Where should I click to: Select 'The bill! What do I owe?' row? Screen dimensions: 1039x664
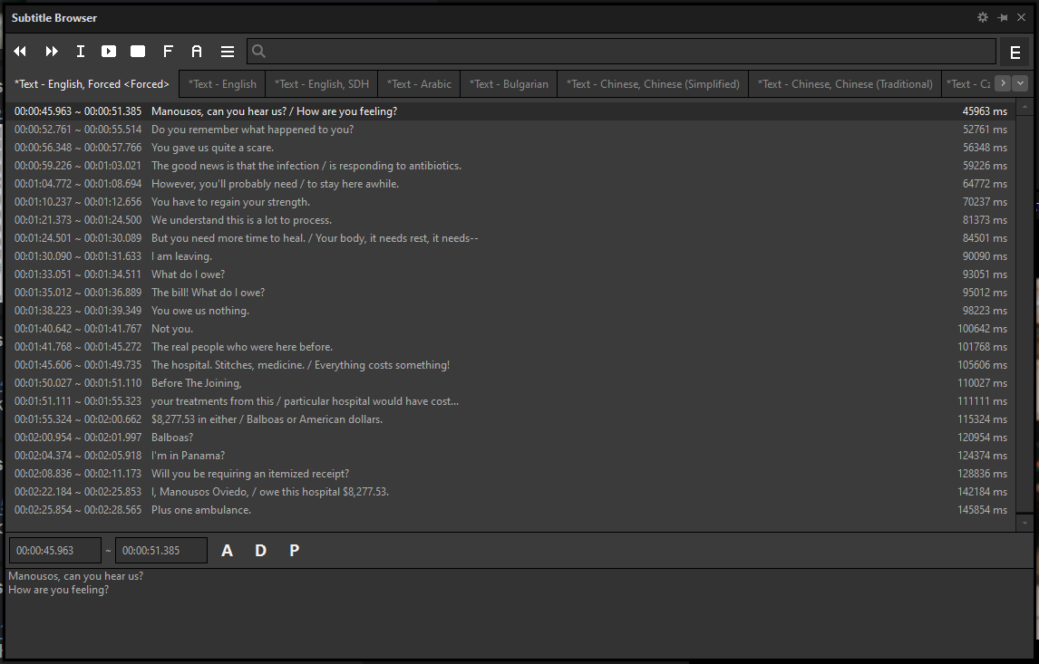(x=510, y=292)
